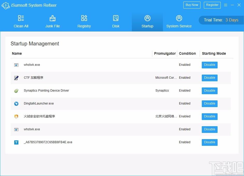Select the Startup tab
The width and height of the screenshot is (244, 176).
147,22
